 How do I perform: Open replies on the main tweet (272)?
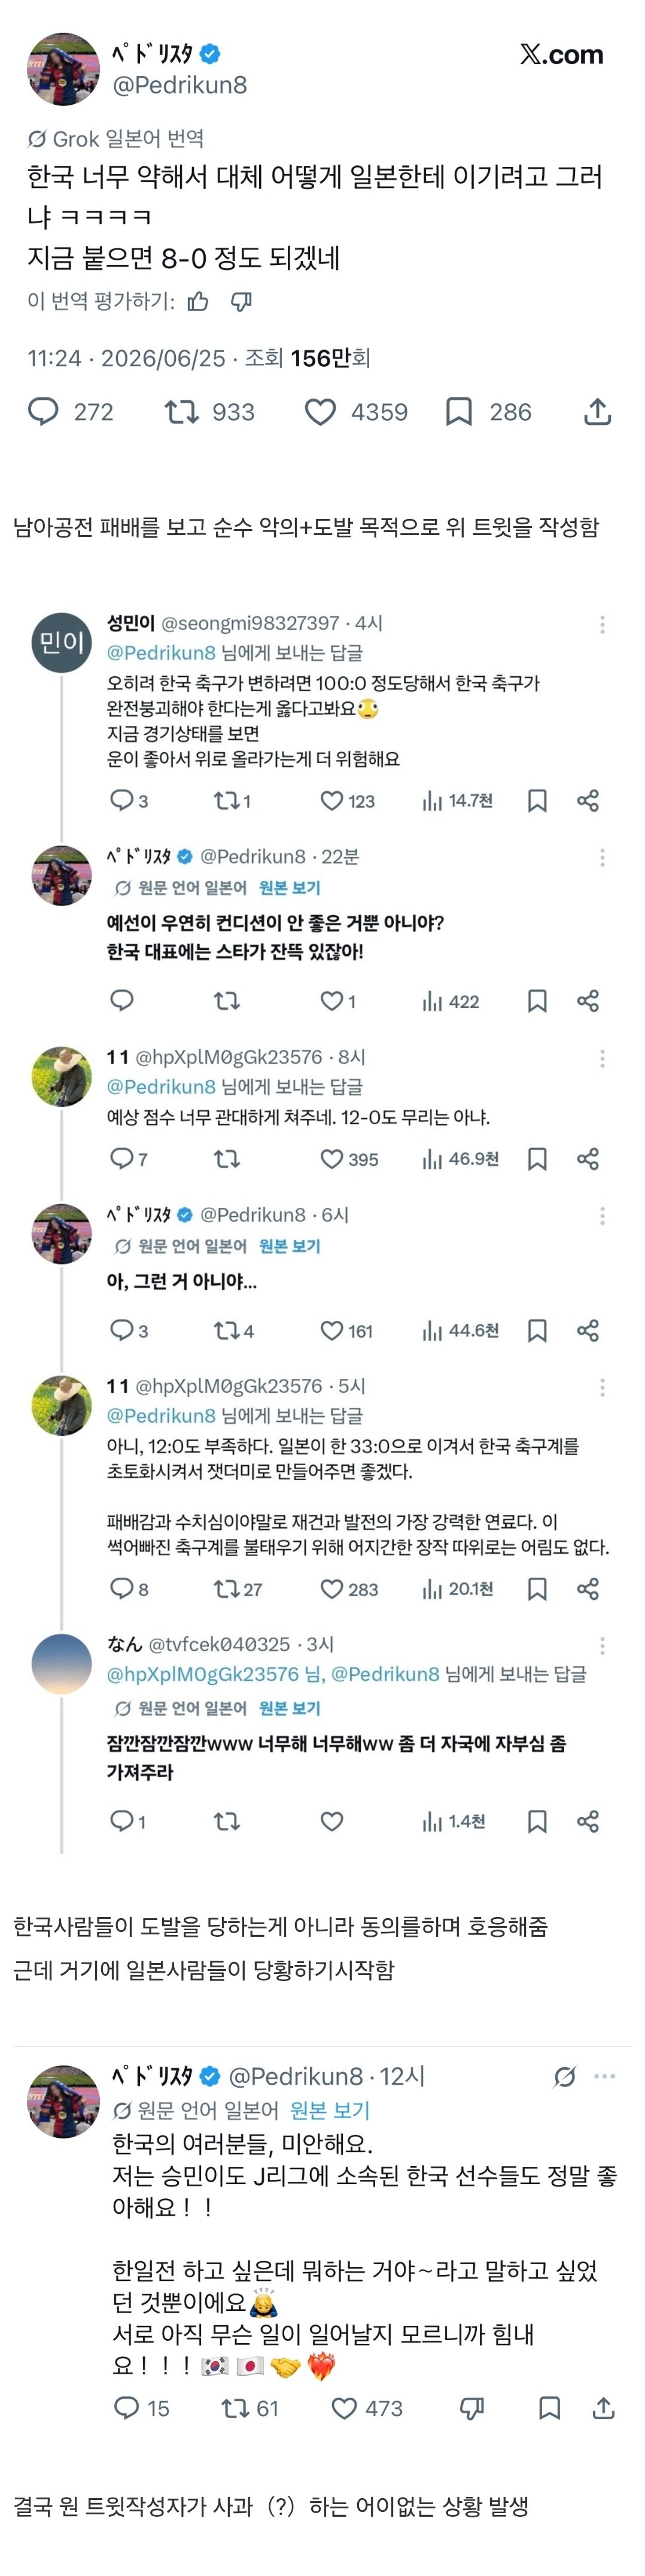pyautogui.click(x=43, y=412)
